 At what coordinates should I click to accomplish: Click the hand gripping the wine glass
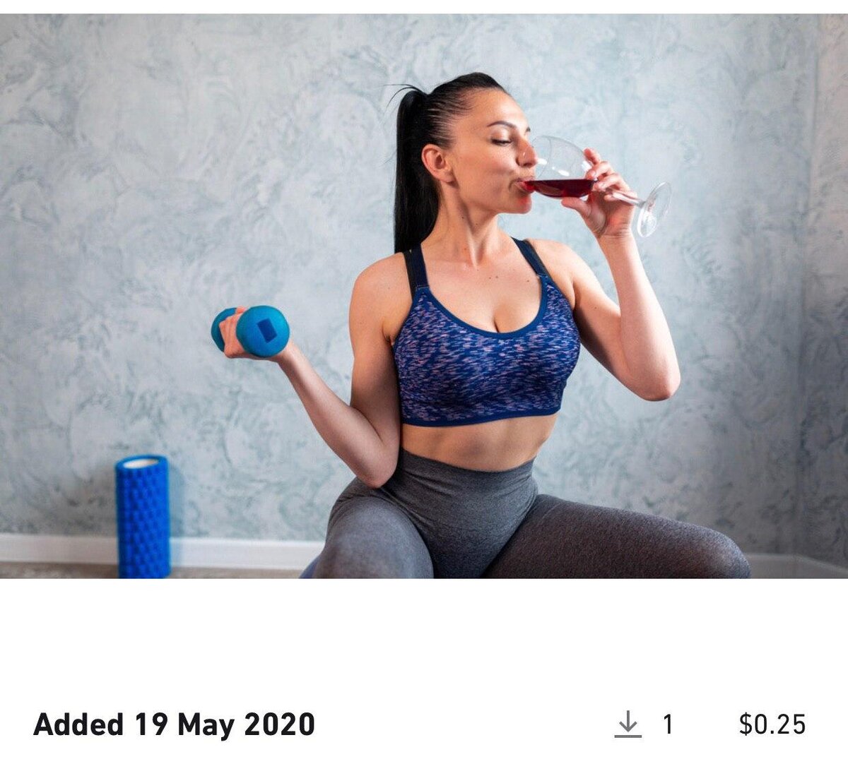pos(601,194)
